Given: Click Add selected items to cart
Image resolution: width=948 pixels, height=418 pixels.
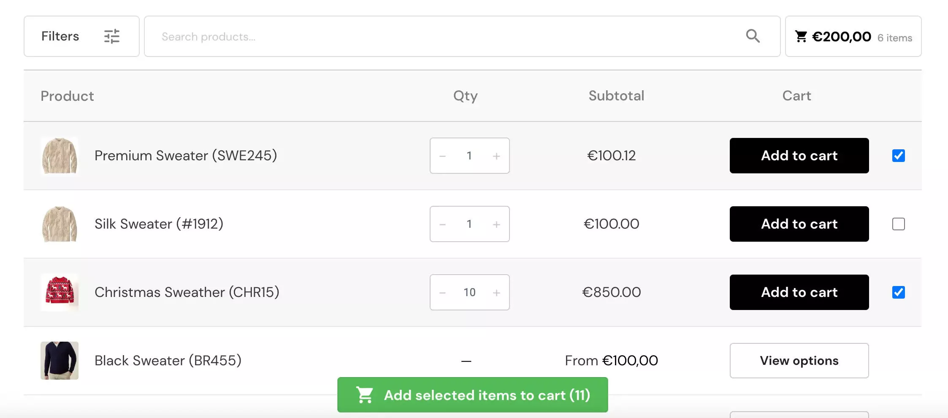Looking at the screenshot, I should click(x=472, y=395).
